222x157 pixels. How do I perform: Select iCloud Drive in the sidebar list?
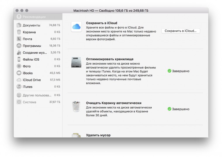[x=38, y=80]
